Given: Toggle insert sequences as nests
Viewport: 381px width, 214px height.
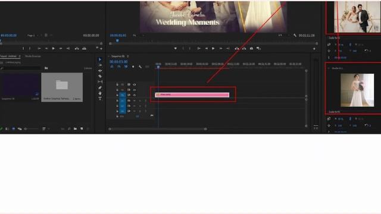Looking at the screenshot, I should (x=112, y=67).
